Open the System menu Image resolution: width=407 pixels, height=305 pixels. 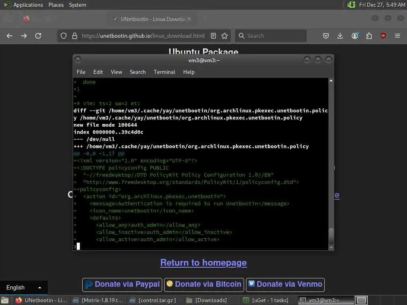(78, 5)
